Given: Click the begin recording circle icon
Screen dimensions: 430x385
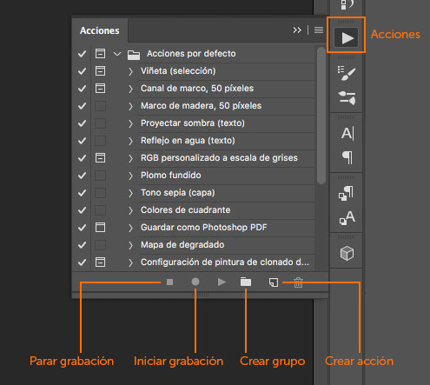Looking at the screenshot, I should coord(195,282).
